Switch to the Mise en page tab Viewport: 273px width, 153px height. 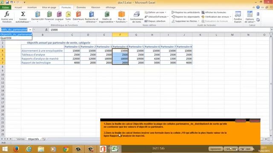[x=49, y=8]
